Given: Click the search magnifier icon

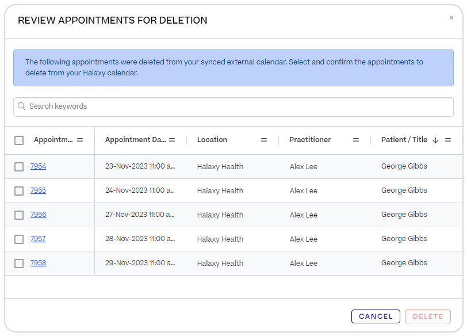Looking at the screenshot, I should click(22, 106).
